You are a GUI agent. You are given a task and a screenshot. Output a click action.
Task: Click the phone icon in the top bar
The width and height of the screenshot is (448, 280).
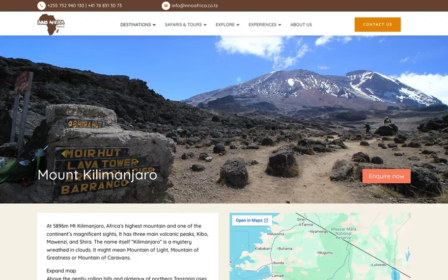click(41, 6)
